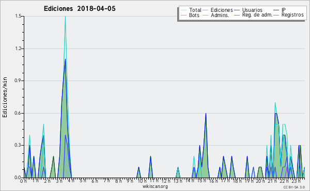The height and width of the screenshot is (191, 310).
Task: Click the magenta Reg. de adm. line swatch
Action: 237,15
